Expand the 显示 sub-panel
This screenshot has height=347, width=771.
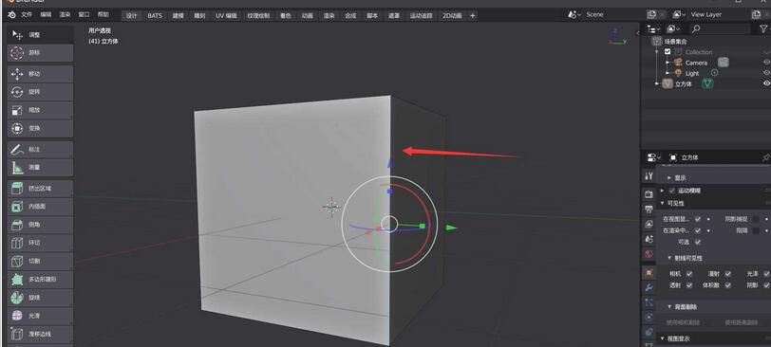[x=669, y=177]
